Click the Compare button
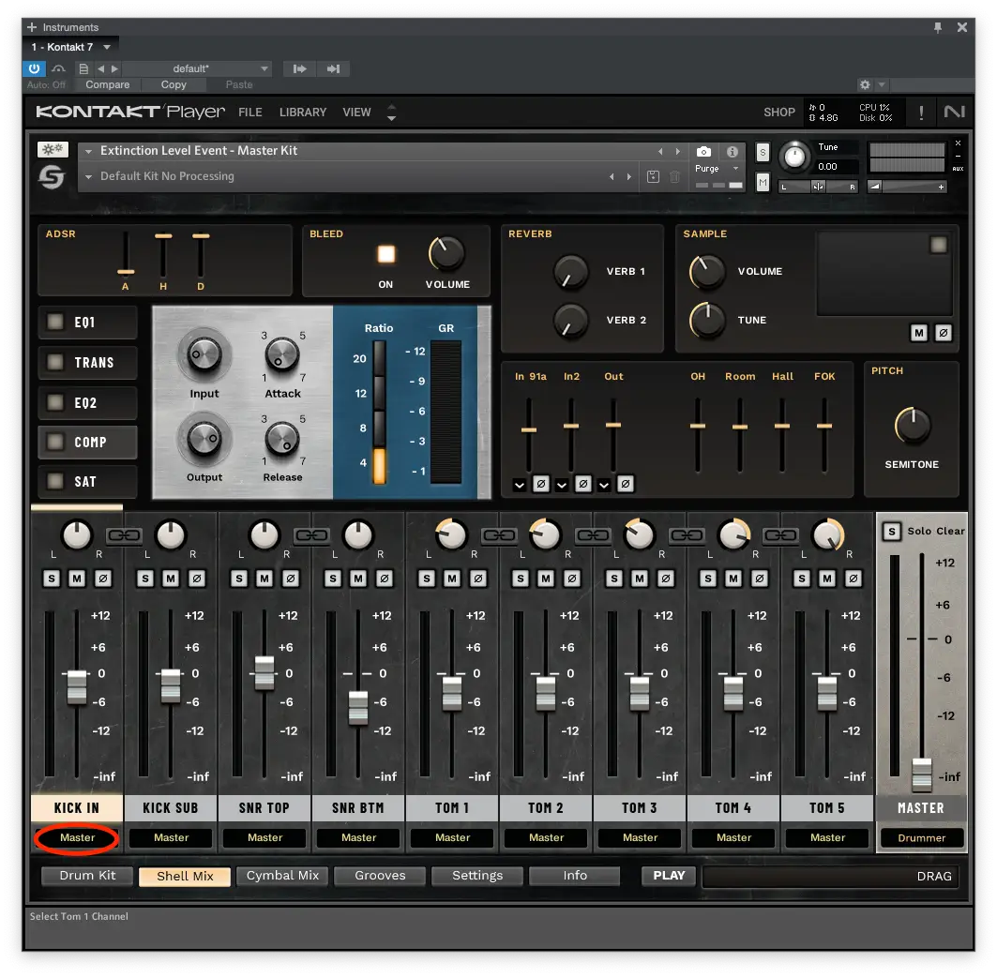997x977 pixels. click(x=108, y=84)
